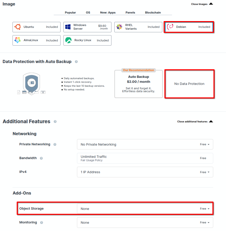Show Monitoring help tooltip icon

click(x=42, y=223)
